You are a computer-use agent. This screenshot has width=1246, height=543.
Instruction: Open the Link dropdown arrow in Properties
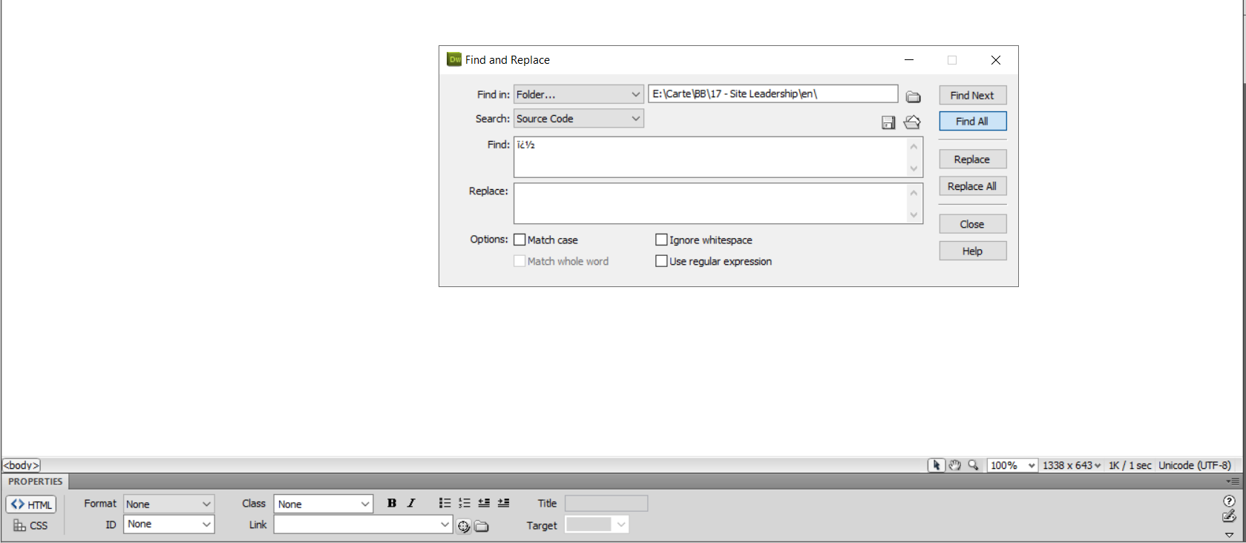[445, 524]
